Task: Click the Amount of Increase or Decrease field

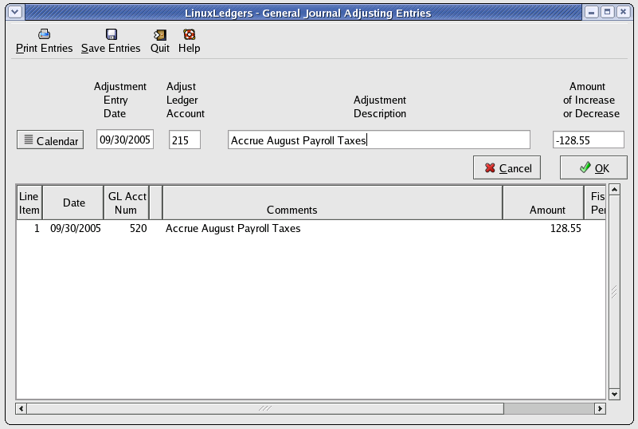Action: click(x=588, y=140)
